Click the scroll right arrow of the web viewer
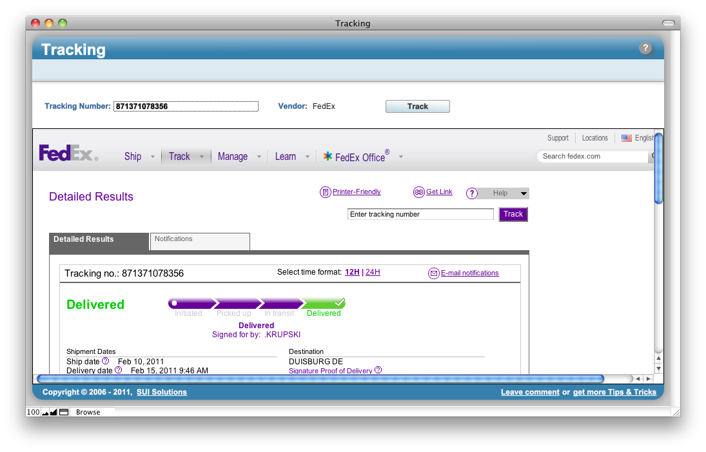This screenshot has height=452, width=706. [x=649, y=378]
